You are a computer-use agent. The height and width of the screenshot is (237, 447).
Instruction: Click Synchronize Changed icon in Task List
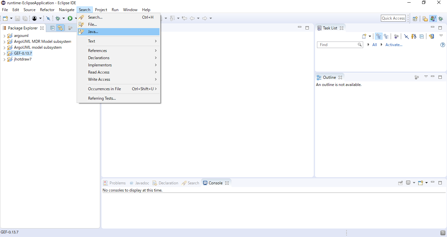(x=432, y=36)
